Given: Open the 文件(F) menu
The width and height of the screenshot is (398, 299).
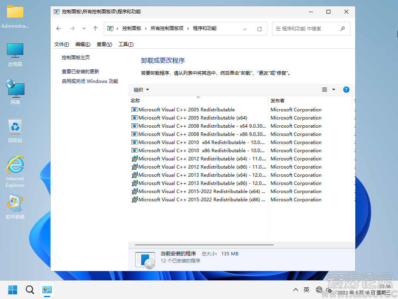Looking at the screenshot, I should (x=61, y=44).
